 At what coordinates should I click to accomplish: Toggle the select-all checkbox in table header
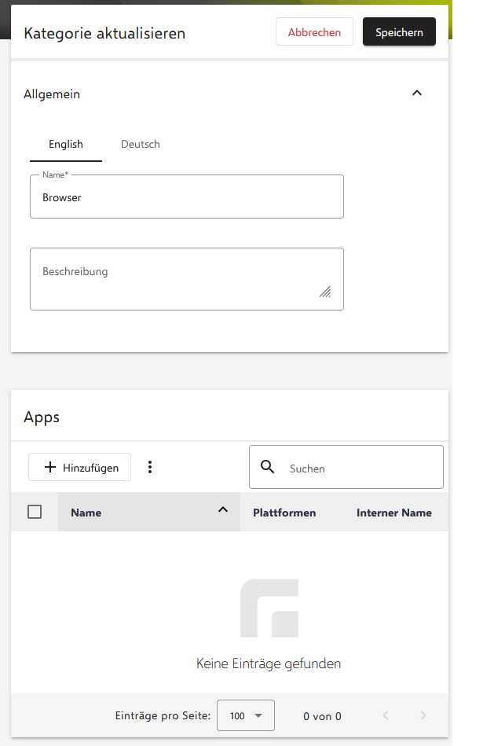(x=35, y=512)
